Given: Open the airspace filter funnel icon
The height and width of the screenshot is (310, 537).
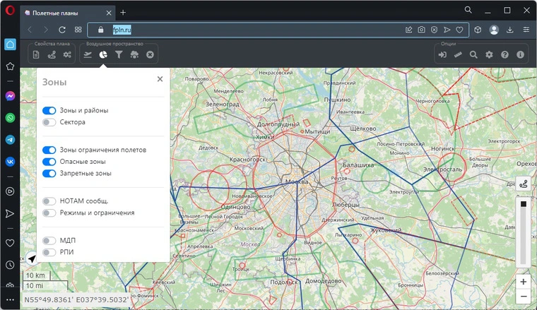Looking at the screenshot, I should (119, 54).
